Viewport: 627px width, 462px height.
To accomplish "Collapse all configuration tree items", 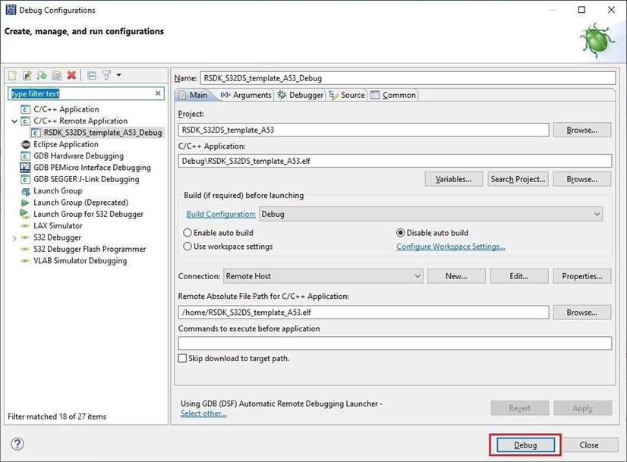I will pyautogui.click(x=92, y=75).
